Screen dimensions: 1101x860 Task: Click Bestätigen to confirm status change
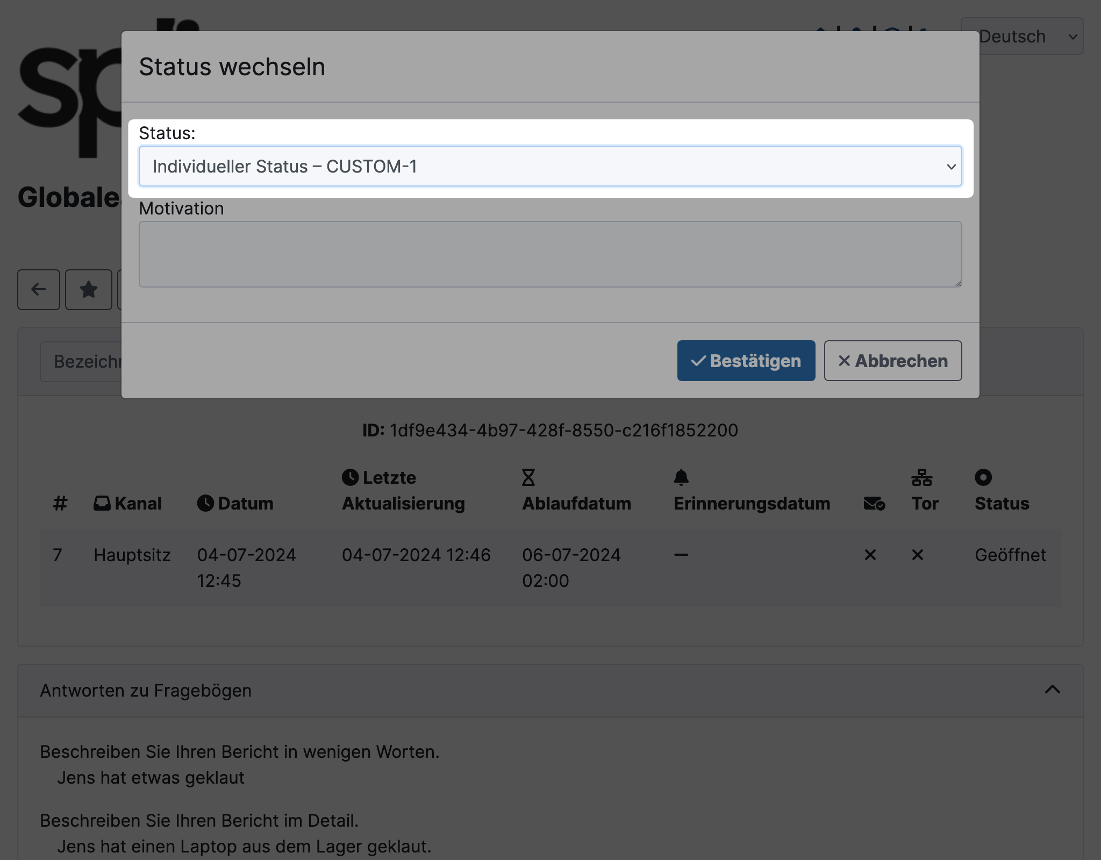point(746,360)
